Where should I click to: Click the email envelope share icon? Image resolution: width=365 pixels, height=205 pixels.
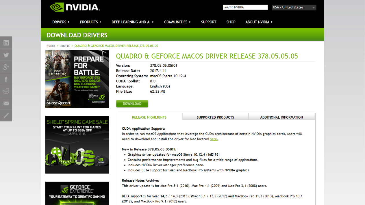[6, 103]
